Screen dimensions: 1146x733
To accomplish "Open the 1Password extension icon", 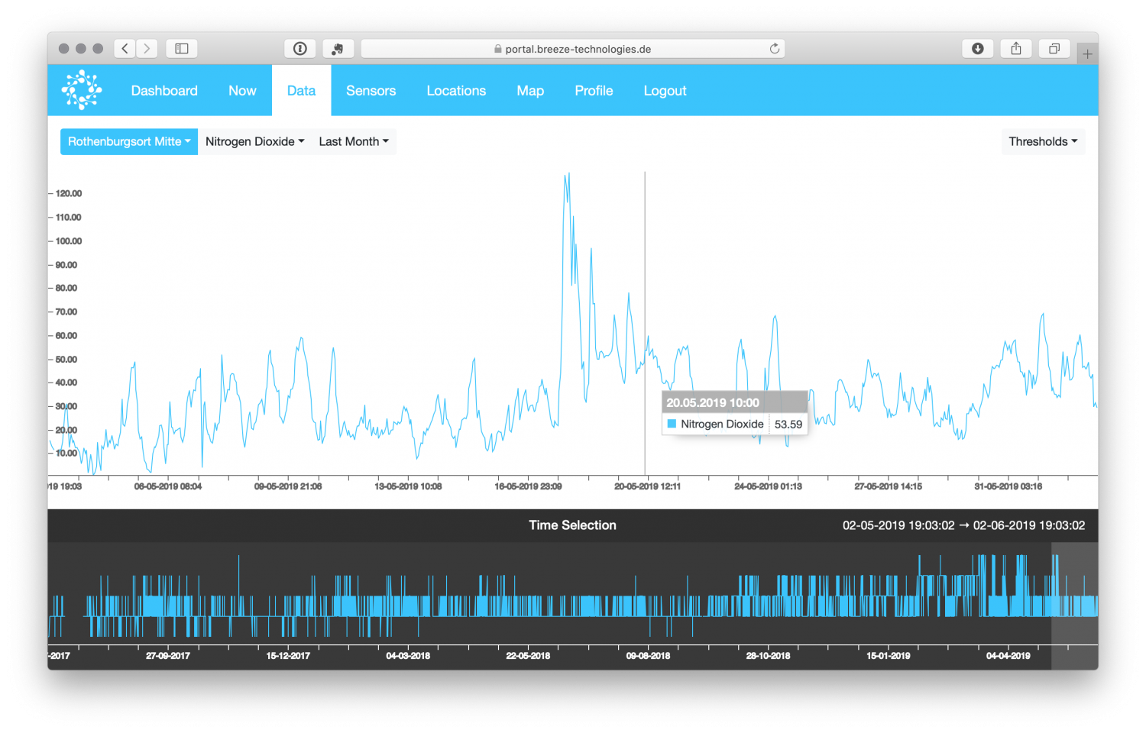I will (299, 48).
